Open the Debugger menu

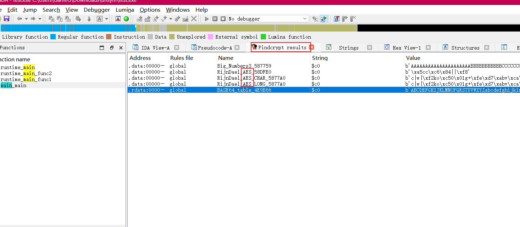(97, 10)
